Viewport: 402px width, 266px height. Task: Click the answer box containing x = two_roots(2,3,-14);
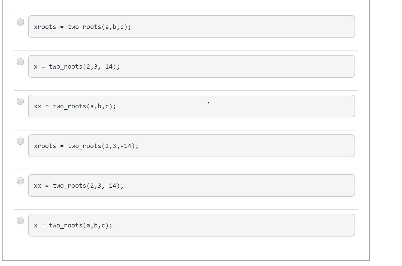coord(191,66)
